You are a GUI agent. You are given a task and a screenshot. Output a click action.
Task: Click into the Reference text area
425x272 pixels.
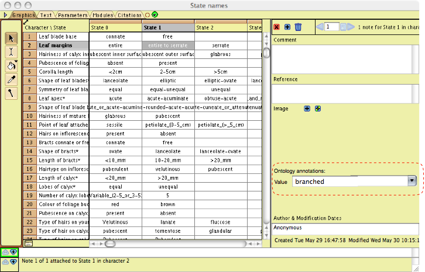342,94
